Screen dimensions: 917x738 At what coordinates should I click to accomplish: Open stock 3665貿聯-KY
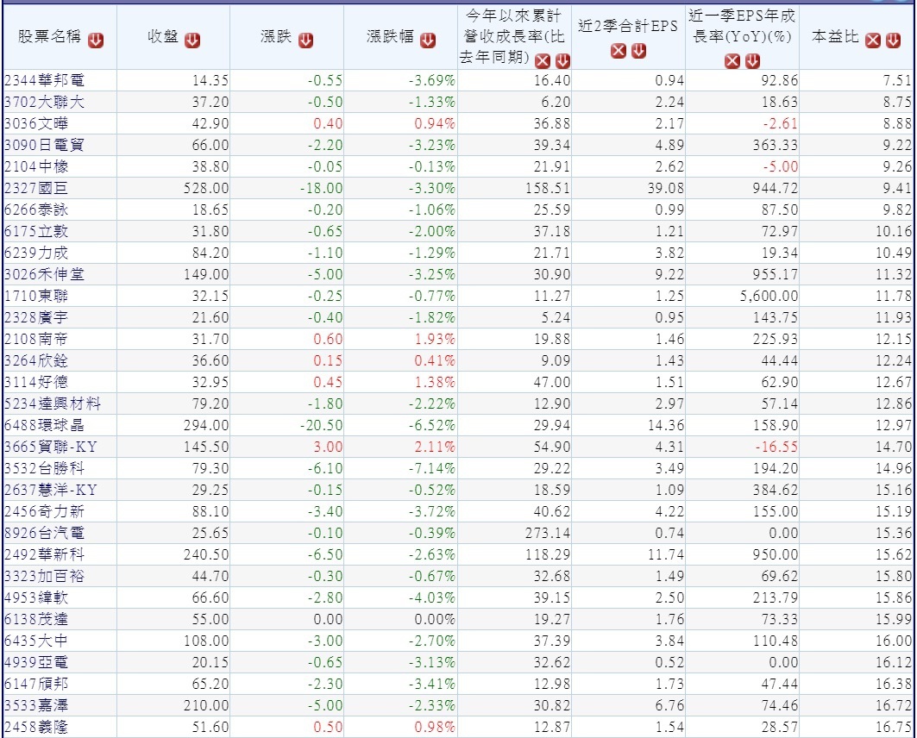[x=51, y=447]
